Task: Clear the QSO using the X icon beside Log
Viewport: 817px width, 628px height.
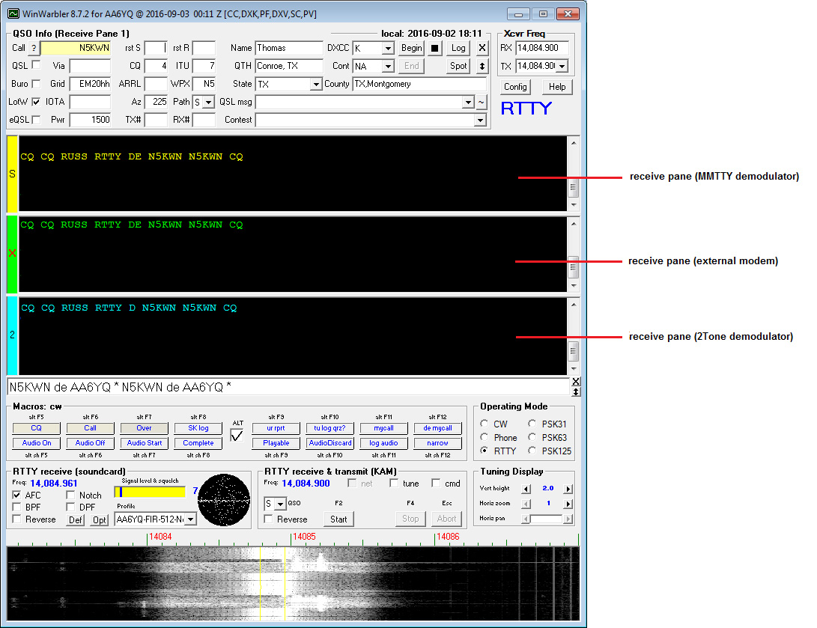Action: pos(482,48)
